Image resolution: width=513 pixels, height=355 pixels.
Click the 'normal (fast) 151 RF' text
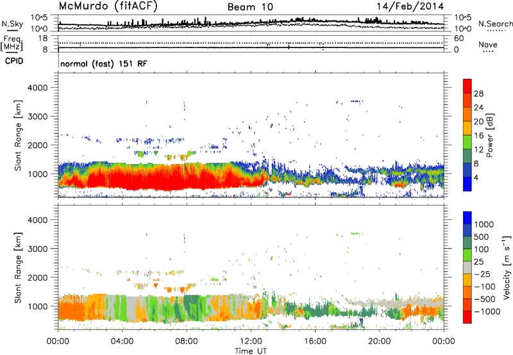coord(104,63)
